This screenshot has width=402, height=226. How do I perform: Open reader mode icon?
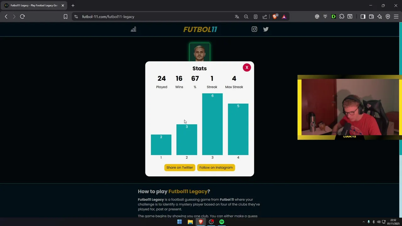tap(256, 17)
